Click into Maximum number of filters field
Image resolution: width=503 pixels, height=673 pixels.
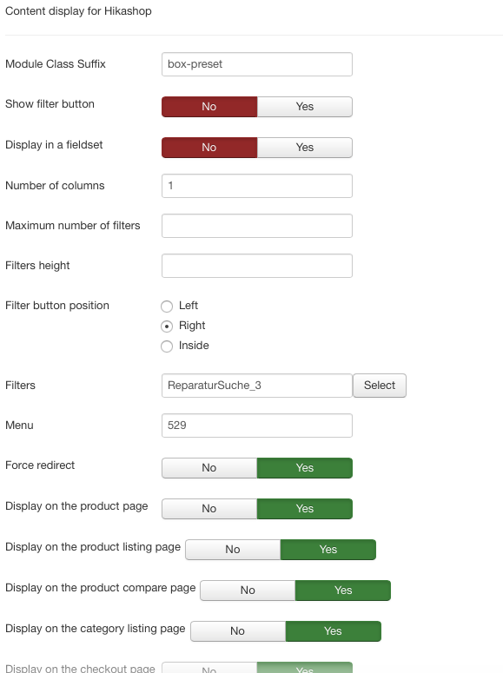coord(257,226)
